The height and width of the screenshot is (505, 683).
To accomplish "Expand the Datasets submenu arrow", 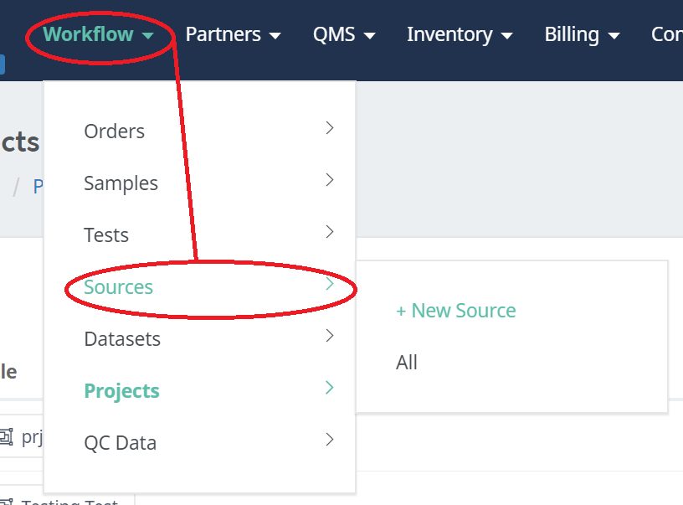I will 330,336.
